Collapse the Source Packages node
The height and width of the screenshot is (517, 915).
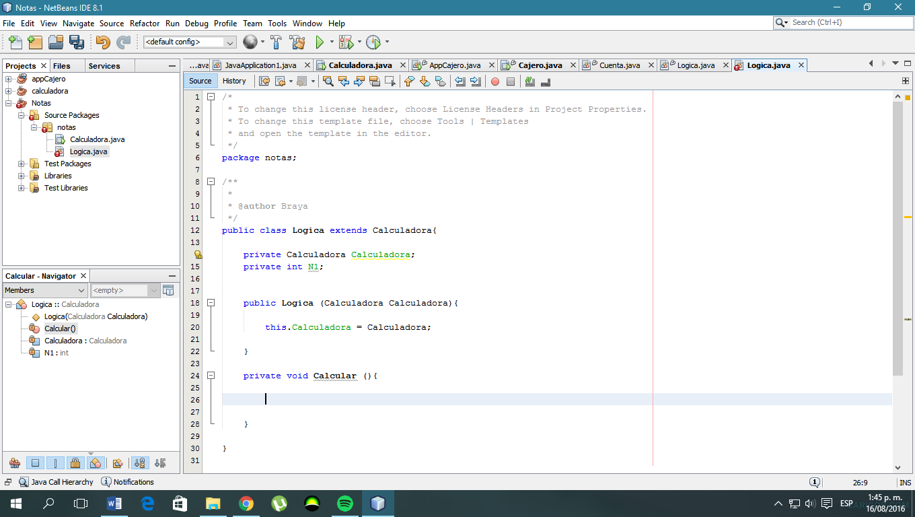click(22, 115)
